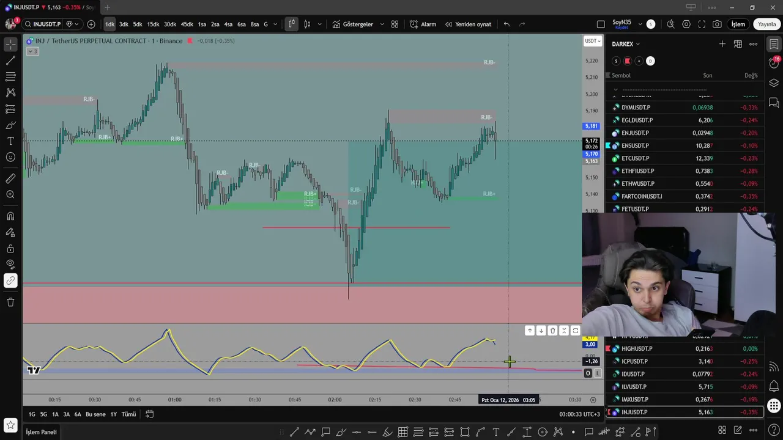Open forecasting and measurement tools
Viewport: 783px width, 440px height.
(x=10, y=109)
